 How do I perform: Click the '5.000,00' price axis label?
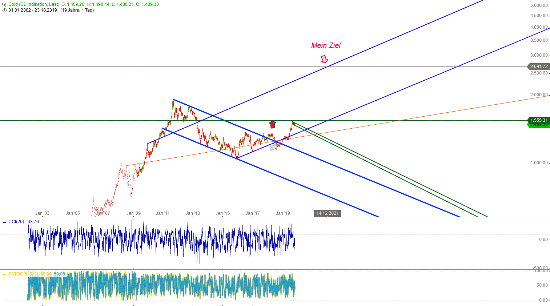539,5
